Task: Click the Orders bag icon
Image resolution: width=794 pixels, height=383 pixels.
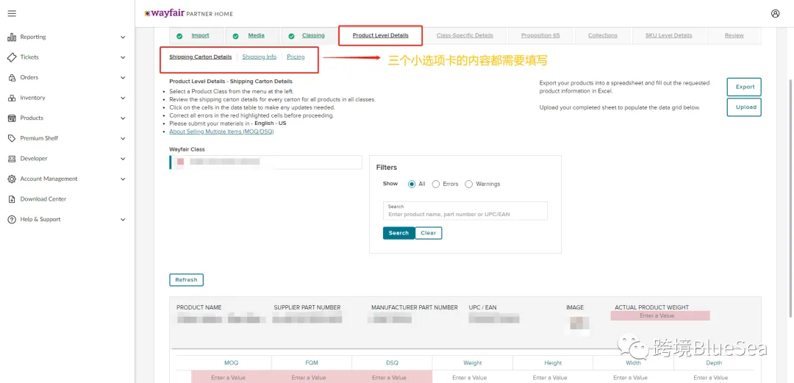Action: click(x=12, y=77)
